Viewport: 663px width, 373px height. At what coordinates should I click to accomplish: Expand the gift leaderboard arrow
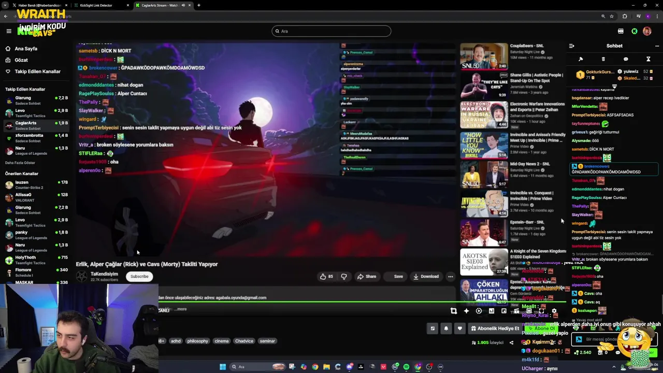(x=614, y=87)
